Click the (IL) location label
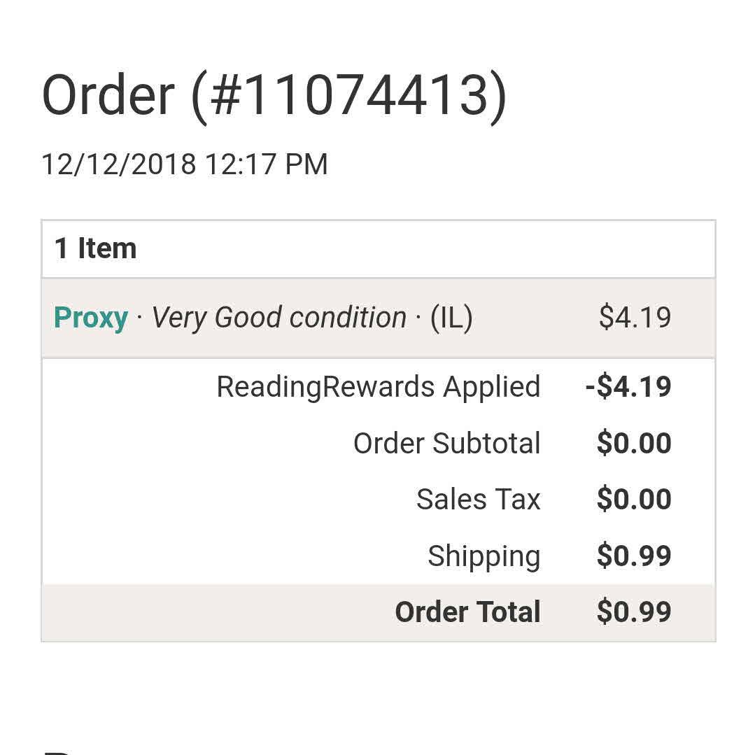 pos(451,318)
